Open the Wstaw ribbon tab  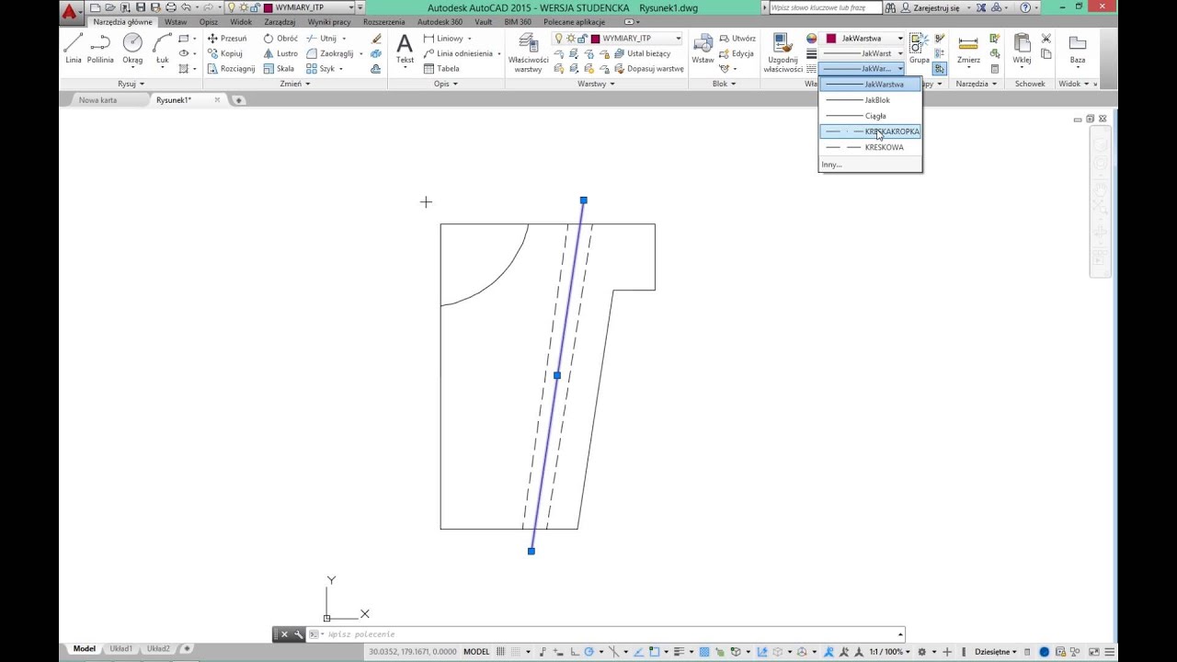pyautogui.click(x=176, y=21)
